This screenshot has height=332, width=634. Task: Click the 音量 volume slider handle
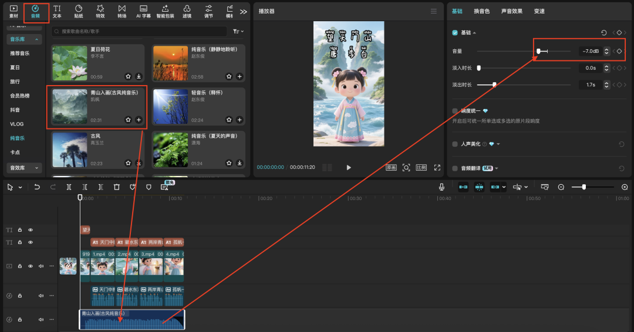[x=538, y=52]
